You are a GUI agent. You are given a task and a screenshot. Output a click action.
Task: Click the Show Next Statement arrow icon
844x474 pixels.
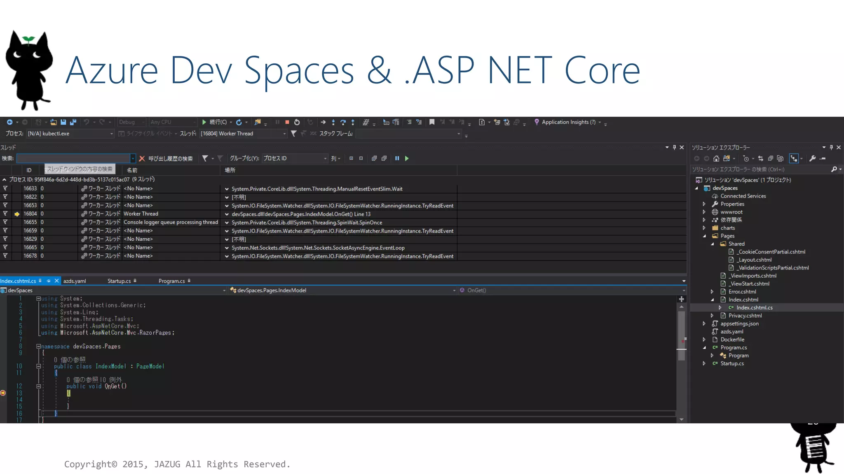pyautogui.click(x=323, y=122)
